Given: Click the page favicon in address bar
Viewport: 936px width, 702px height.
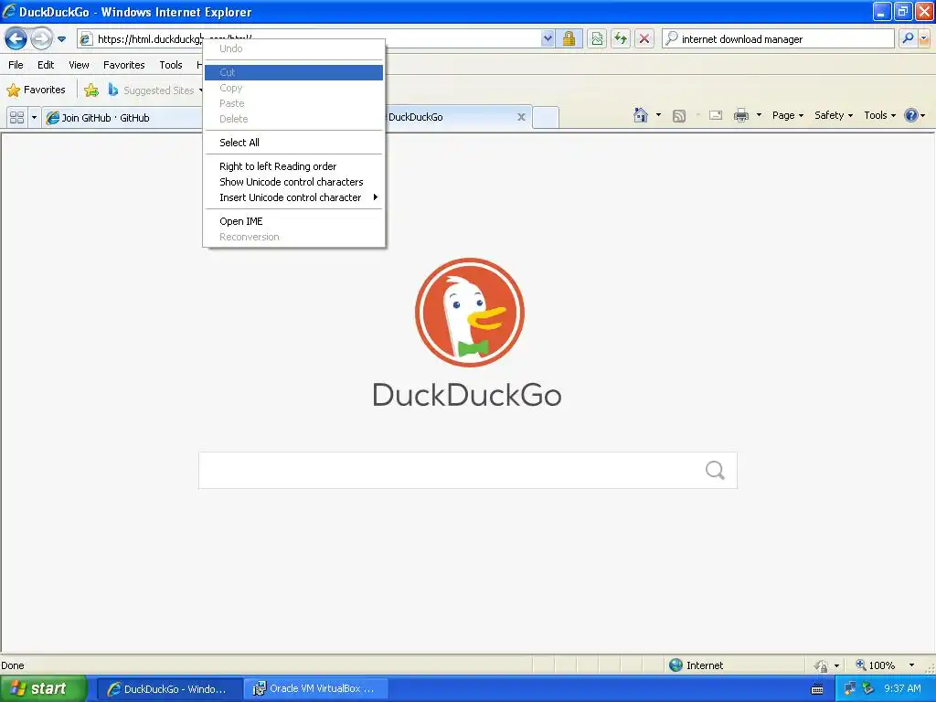Looking at the screenshot, I should click(x=86, y=39).
